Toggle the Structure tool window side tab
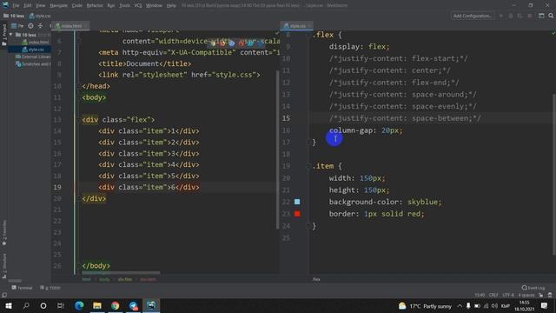This screenshot has width=556, height=313. click(x=4, y=265)
